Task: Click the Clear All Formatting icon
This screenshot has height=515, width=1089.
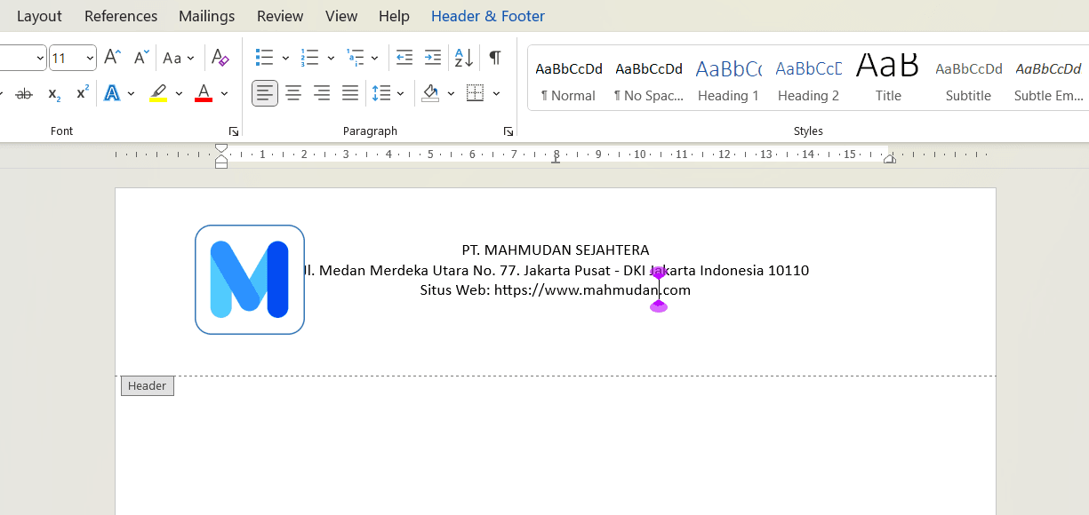Action: point(220,58)
